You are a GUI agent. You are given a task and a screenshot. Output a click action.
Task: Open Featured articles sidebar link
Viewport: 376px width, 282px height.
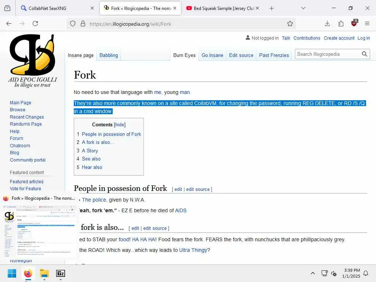[x=26, y=181]
